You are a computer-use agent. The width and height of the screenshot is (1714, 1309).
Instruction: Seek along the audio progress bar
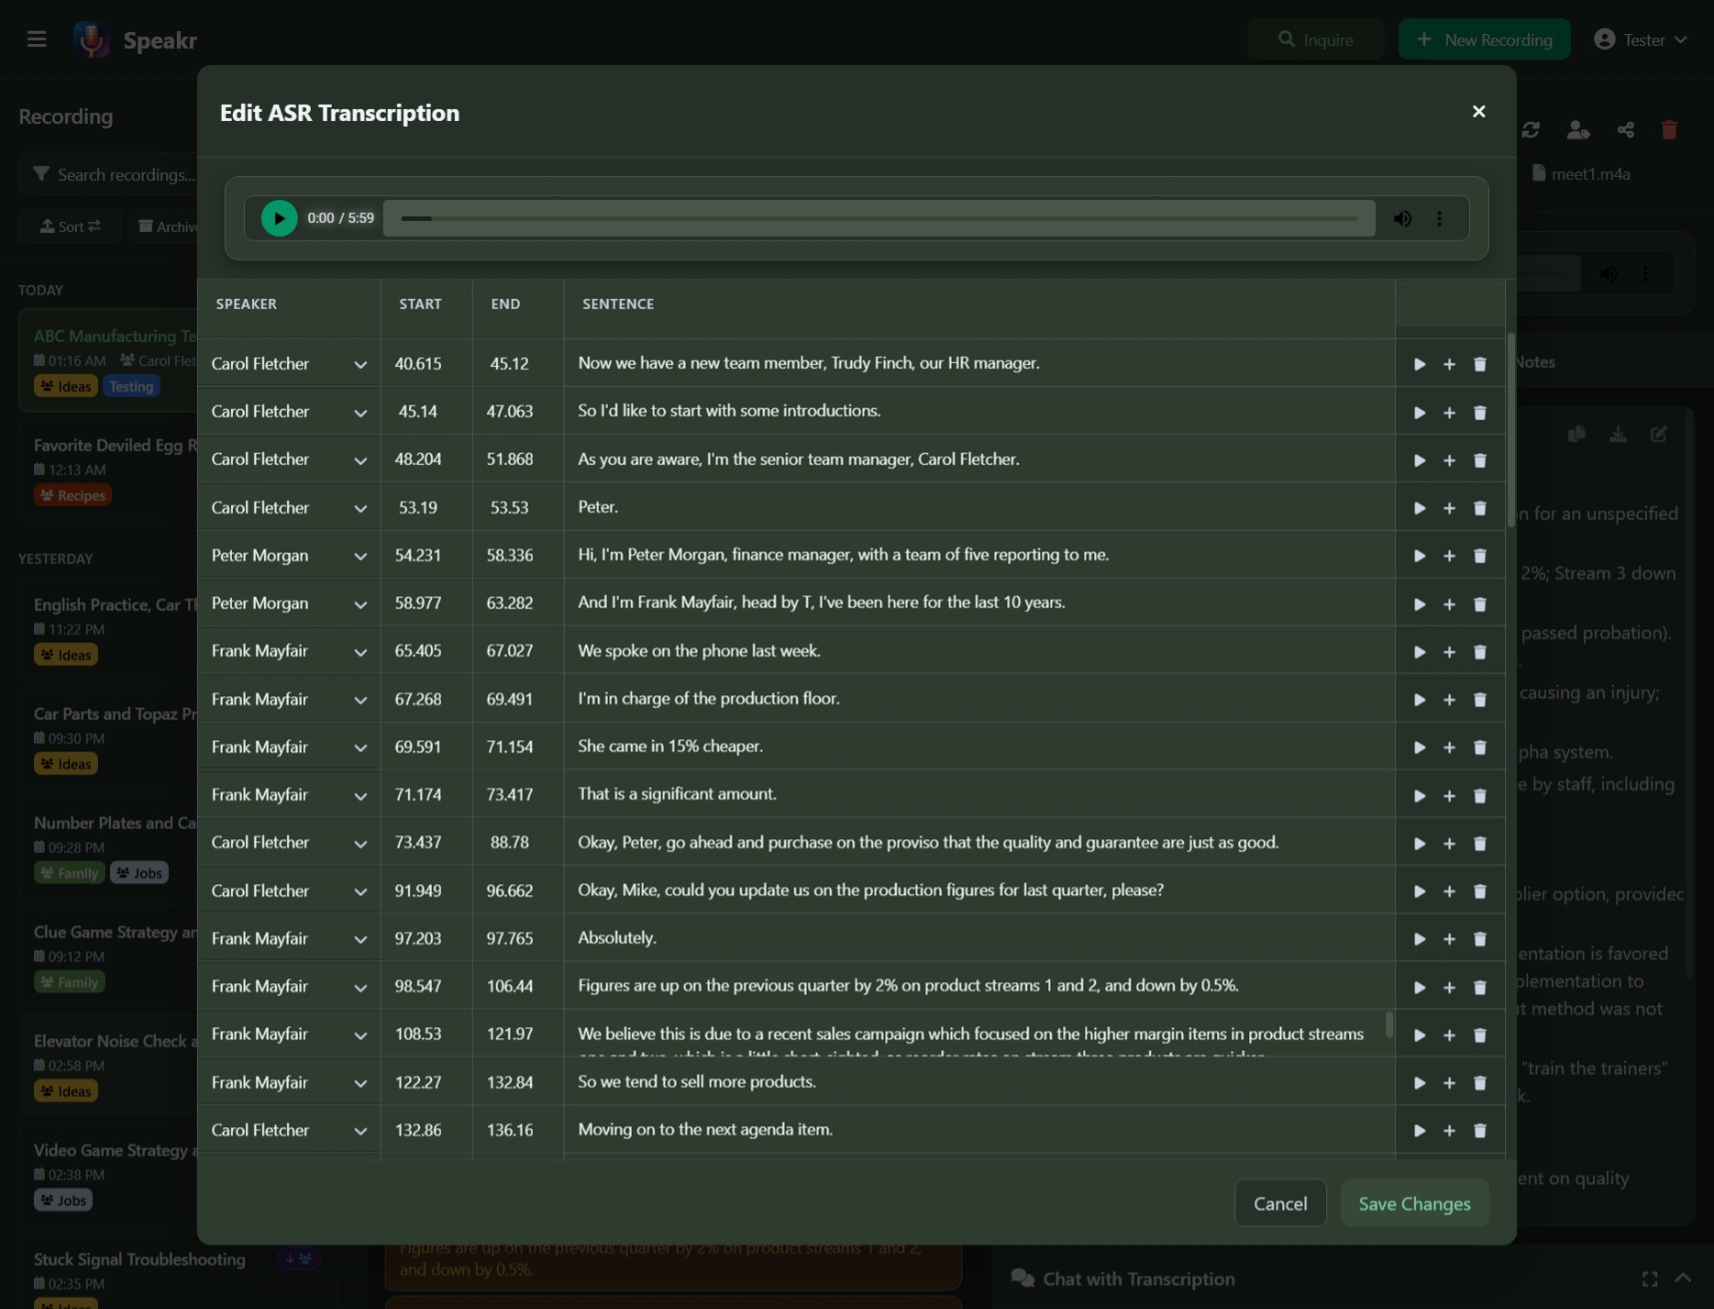[879, 218]
